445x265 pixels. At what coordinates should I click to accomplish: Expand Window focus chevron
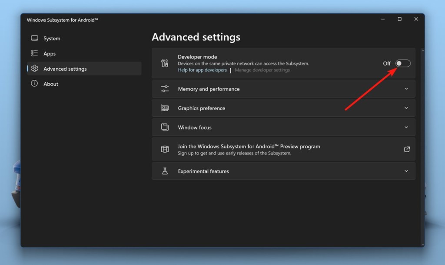point(406,127)
